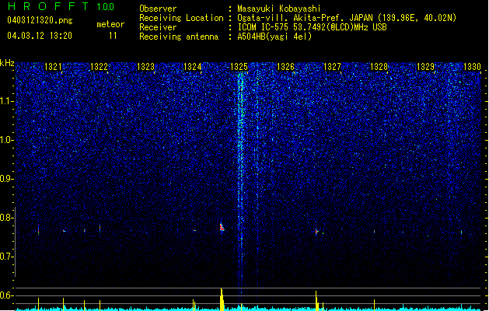Viewport: 489px width, 311px height.
Task: Click the 1330 time axis marker
Action: tap(472, 66)
